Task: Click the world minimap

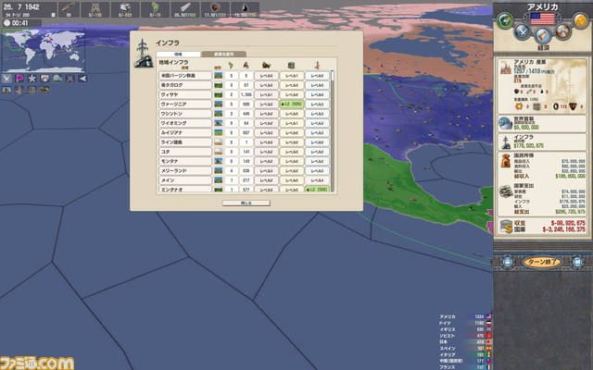Action: click(x=44, y=50)
